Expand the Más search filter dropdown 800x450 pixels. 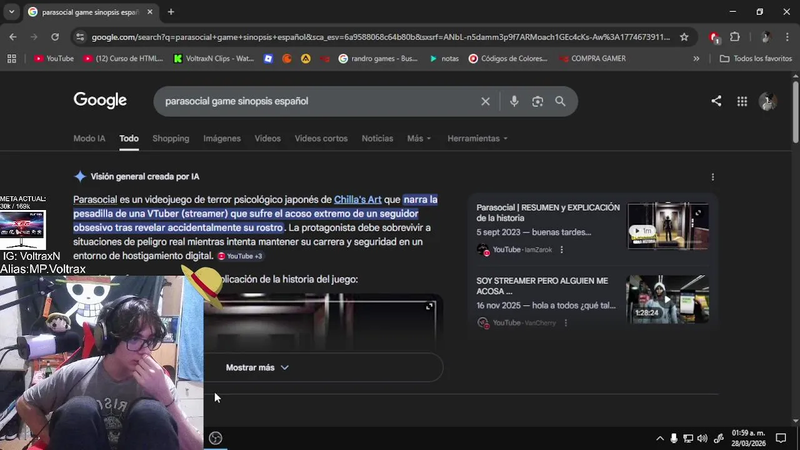pyautogui.click(x=419, y=139)
